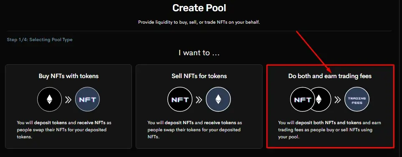Click the Provide liquidity subtitle text
The height and width of the screenshot is (157, 402).
click(x=199, y=22)
